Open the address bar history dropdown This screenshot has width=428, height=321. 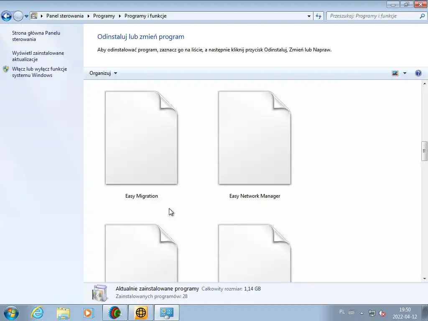(x=309, y=16)
